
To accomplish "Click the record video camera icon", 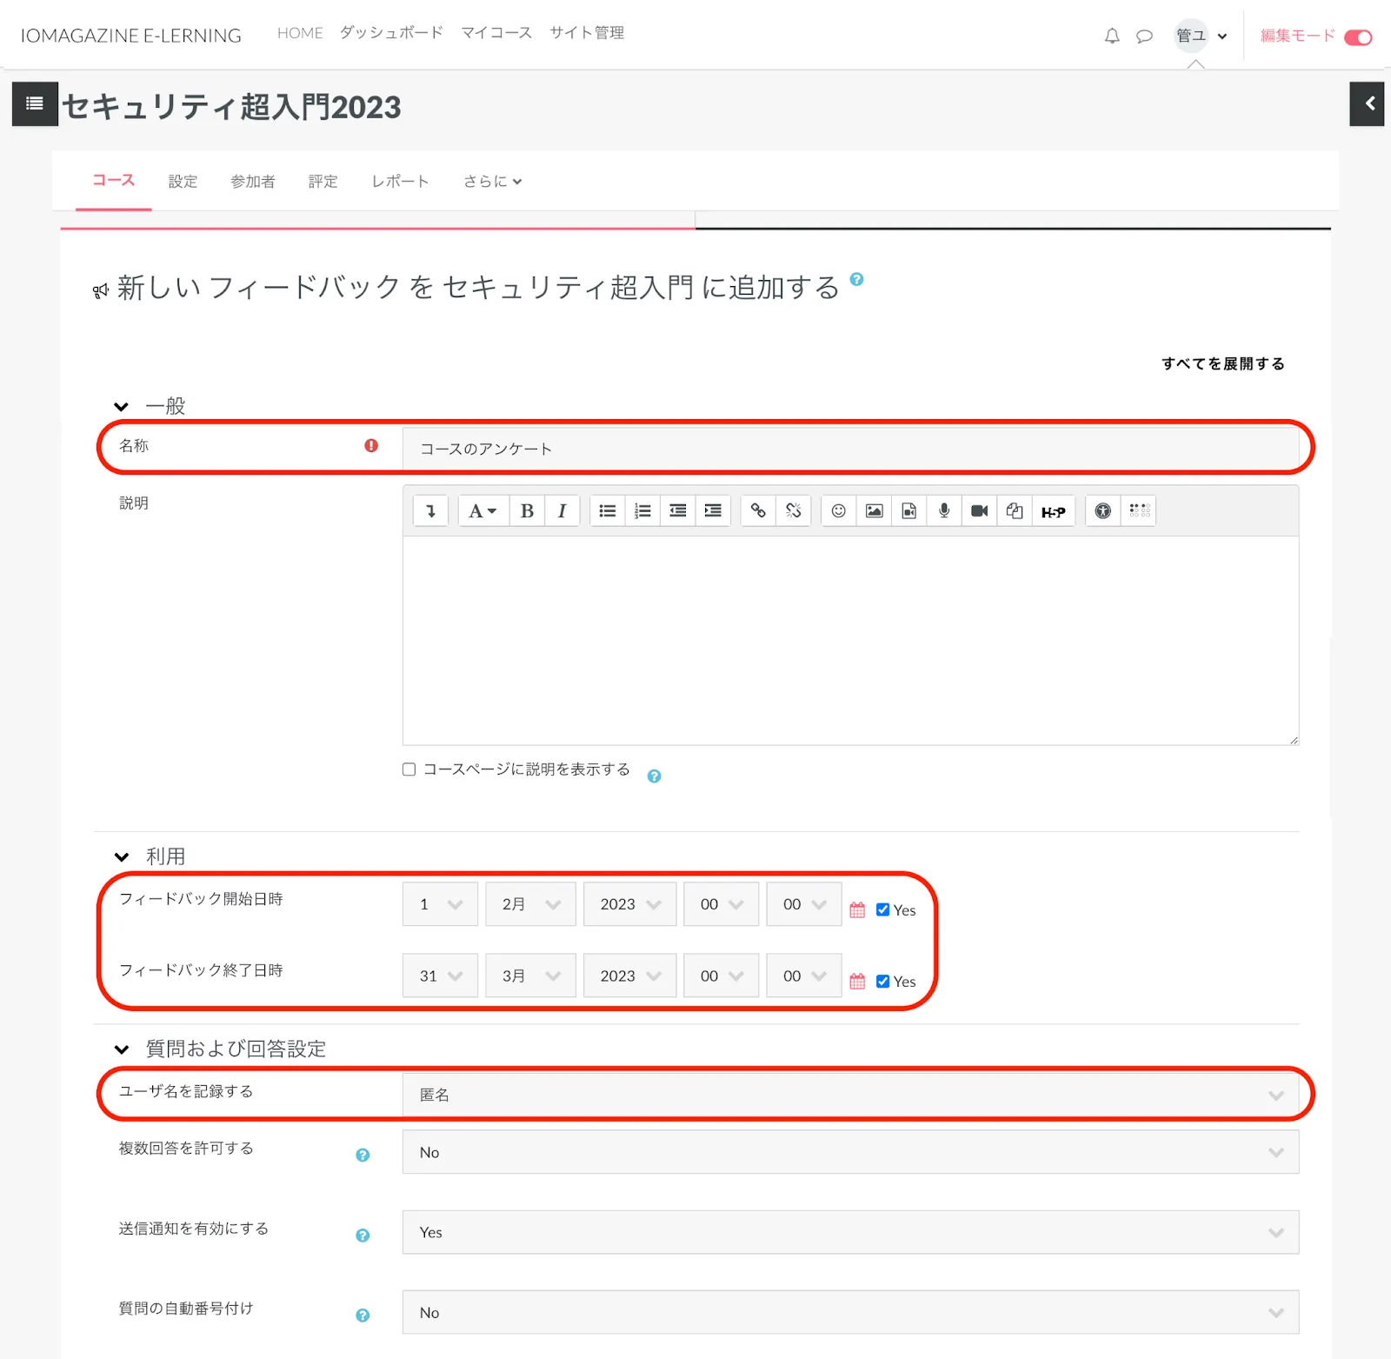I will coord(979,511).
